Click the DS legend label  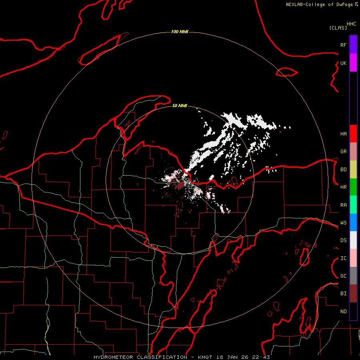coord(343,240)
